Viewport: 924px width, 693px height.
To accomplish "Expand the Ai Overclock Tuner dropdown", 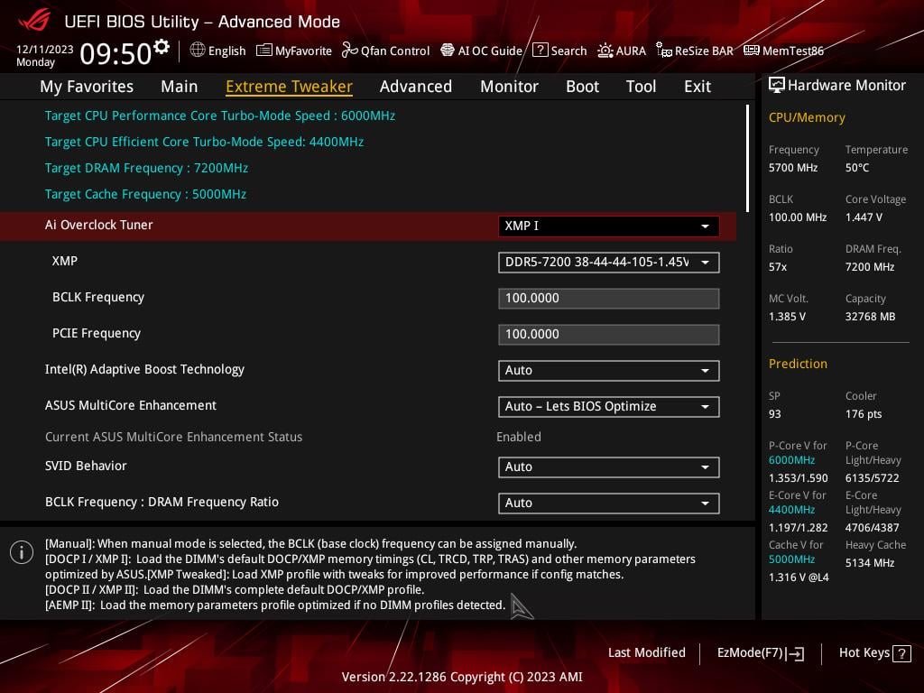I will pyautogui.click(x=608, y=226).
